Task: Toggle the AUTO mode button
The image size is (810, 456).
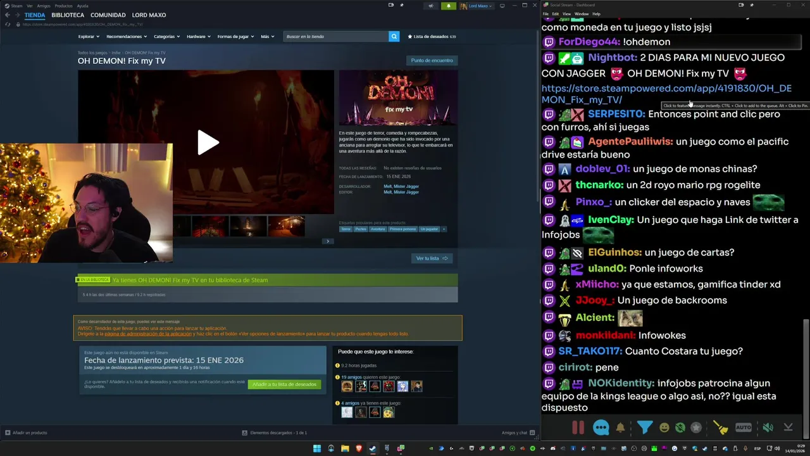Action: [x=744, y=427]
